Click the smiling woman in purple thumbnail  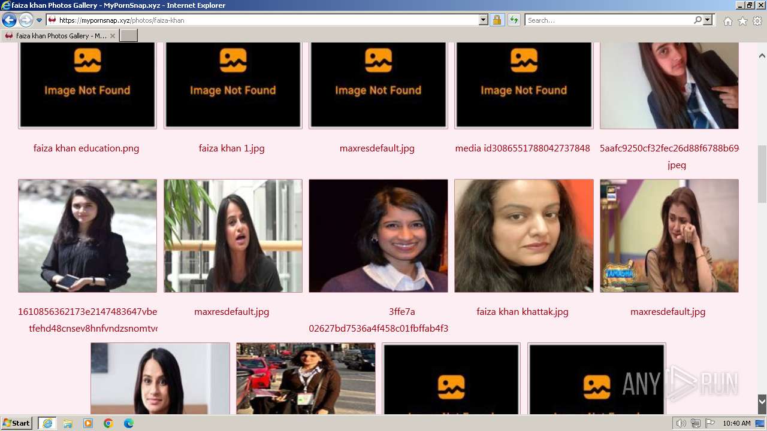click(378, 236)
